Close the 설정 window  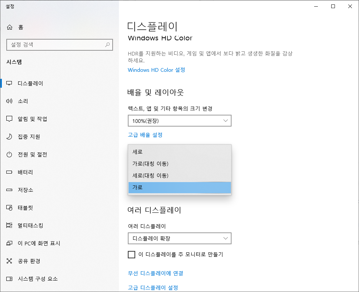pyautogui.click(x=350, y=6)
